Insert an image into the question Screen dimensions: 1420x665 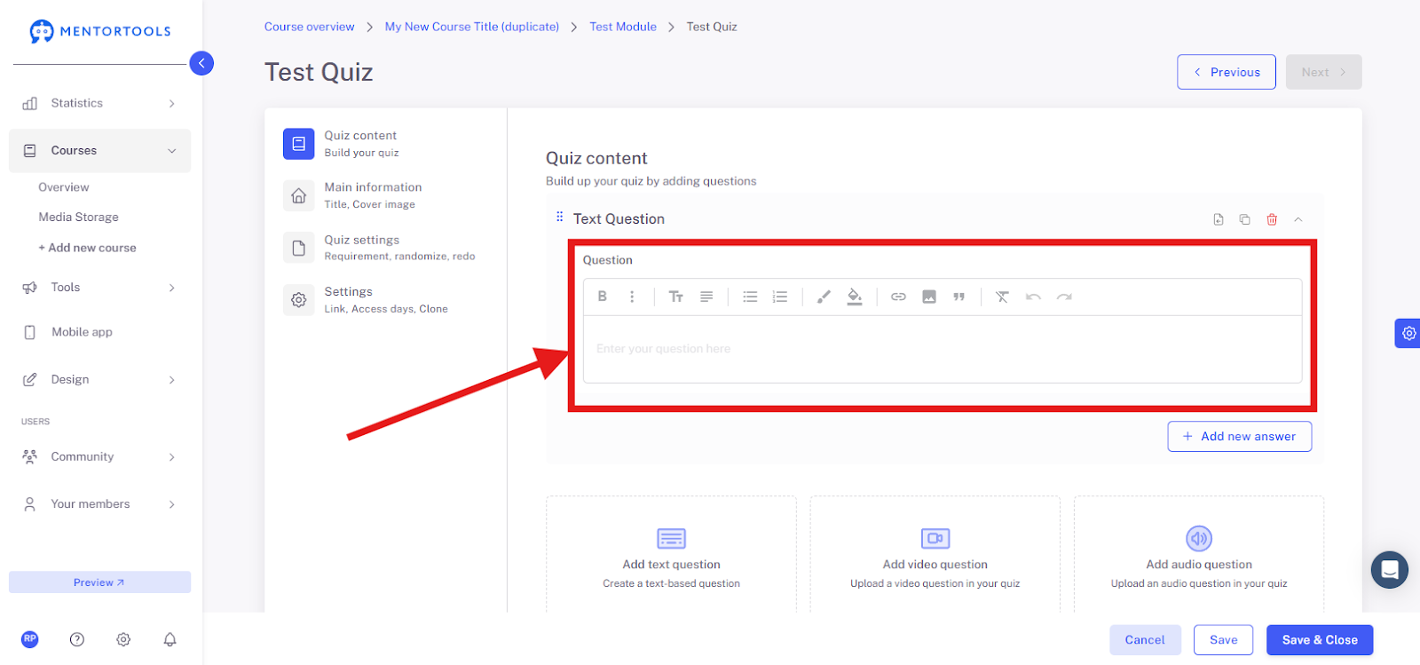point(928,297)
